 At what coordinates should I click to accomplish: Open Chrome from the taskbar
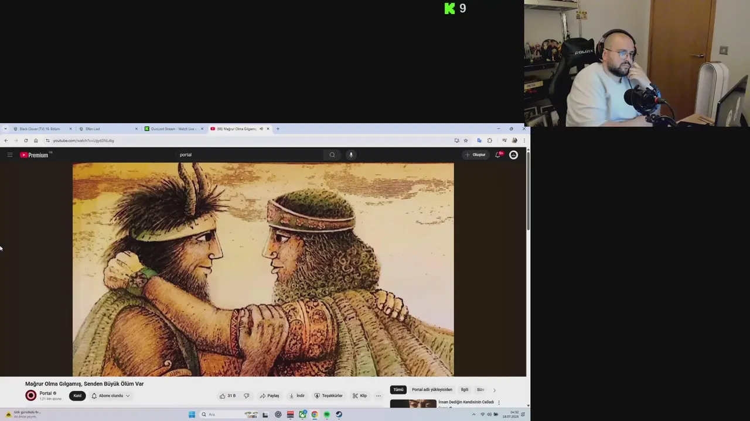click(315, 415)
